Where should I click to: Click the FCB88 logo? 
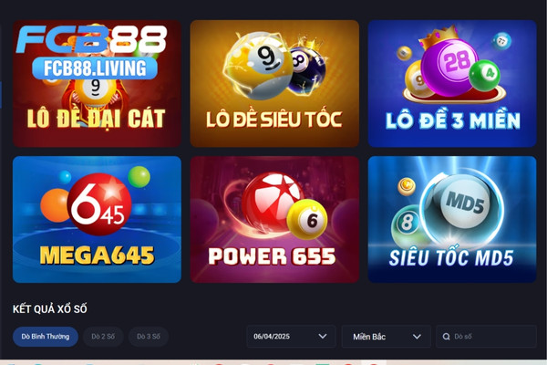click(91, 39)
